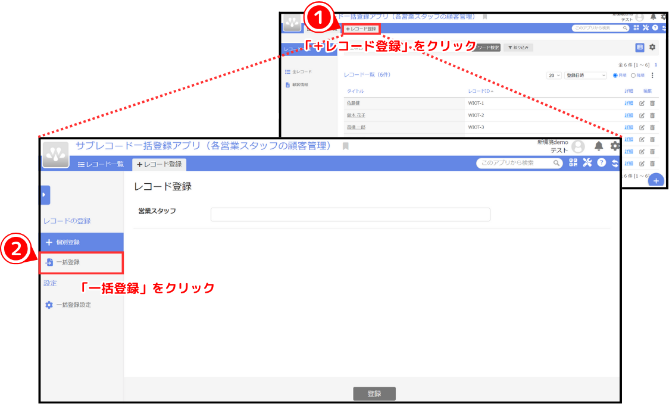Image resolution: width=669 pixels, height=404 pixels.
Task: Click the round plus button in back window
Action: pos(656,180)
